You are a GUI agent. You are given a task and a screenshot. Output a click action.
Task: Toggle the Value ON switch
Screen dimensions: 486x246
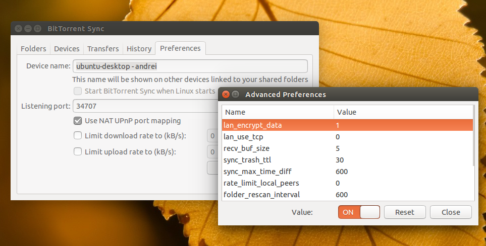pyautogui.click(x=358, y=212)
